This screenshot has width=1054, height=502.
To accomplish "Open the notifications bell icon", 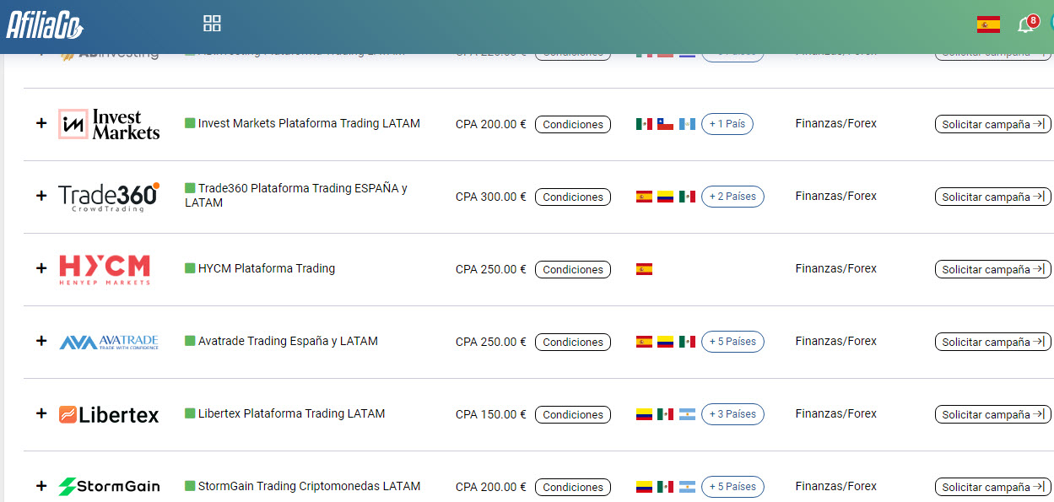I will point(1025,24).
